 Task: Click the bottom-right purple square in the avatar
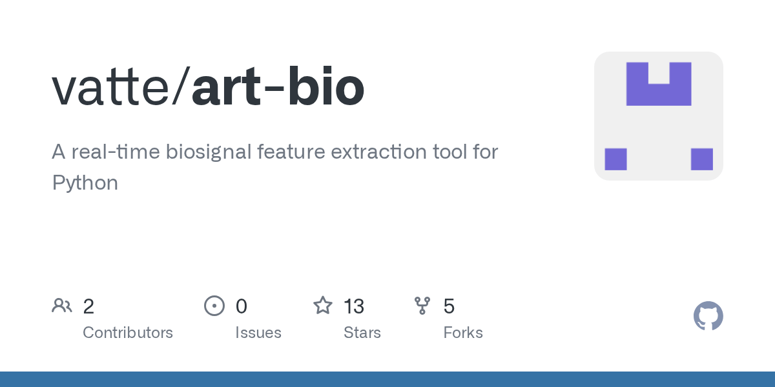[702, 159]
